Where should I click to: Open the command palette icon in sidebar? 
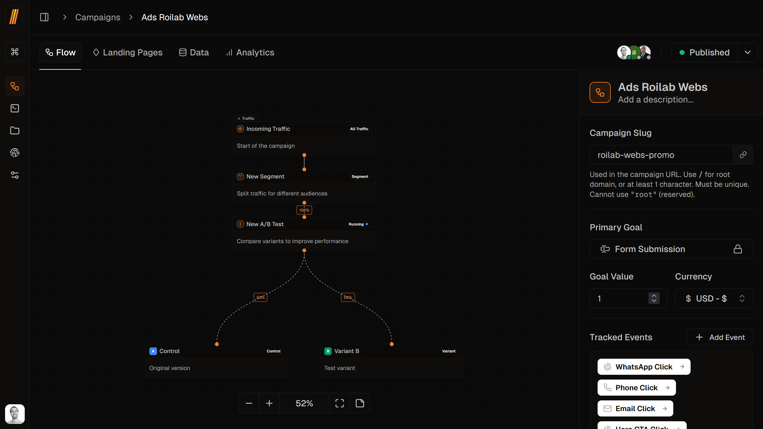15,52
